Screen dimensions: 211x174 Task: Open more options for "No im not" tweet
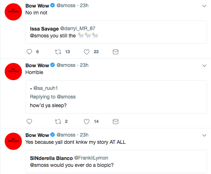[x=204, y=6]
